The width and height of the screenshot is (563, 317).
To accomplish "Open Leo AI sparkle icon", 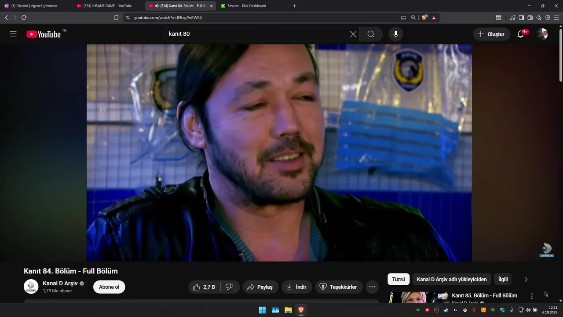I will click(x=539, y=18).
